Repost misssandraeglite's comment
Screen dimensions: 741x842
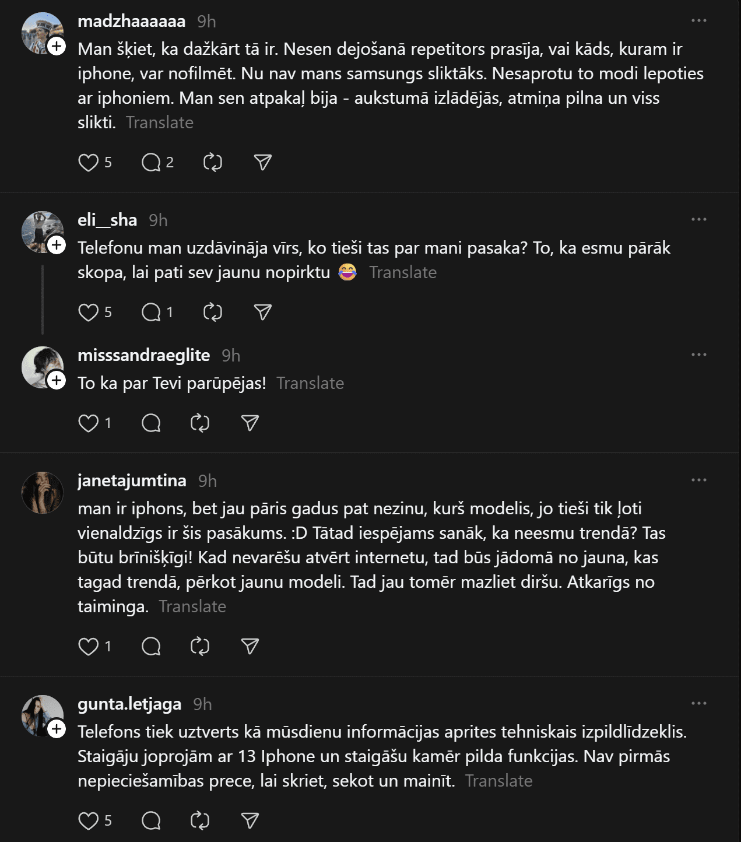point(200,423)
